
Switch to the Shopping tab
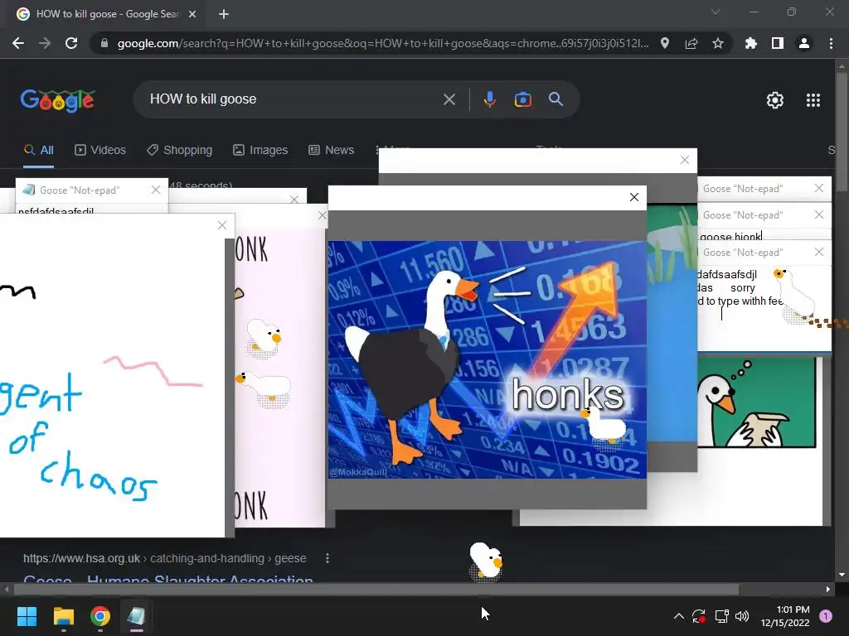pyautogui.click(x=180, y=151)
